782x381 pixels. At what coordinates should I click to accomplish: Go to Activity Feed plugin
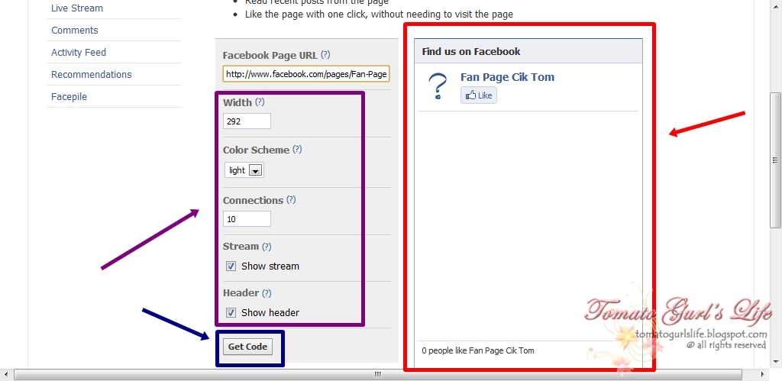coord(79,52)
